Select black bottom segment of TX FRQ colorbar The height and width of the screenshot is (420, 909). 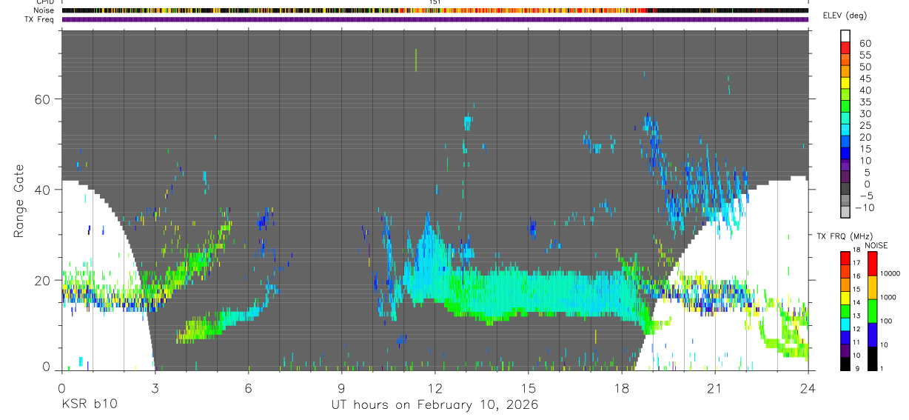point(845,364)
